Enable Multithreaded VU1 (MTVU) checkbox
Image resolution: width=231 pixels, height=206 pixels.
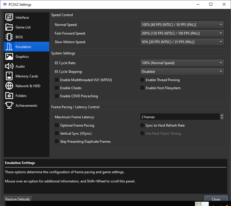(x=57, y=80)
